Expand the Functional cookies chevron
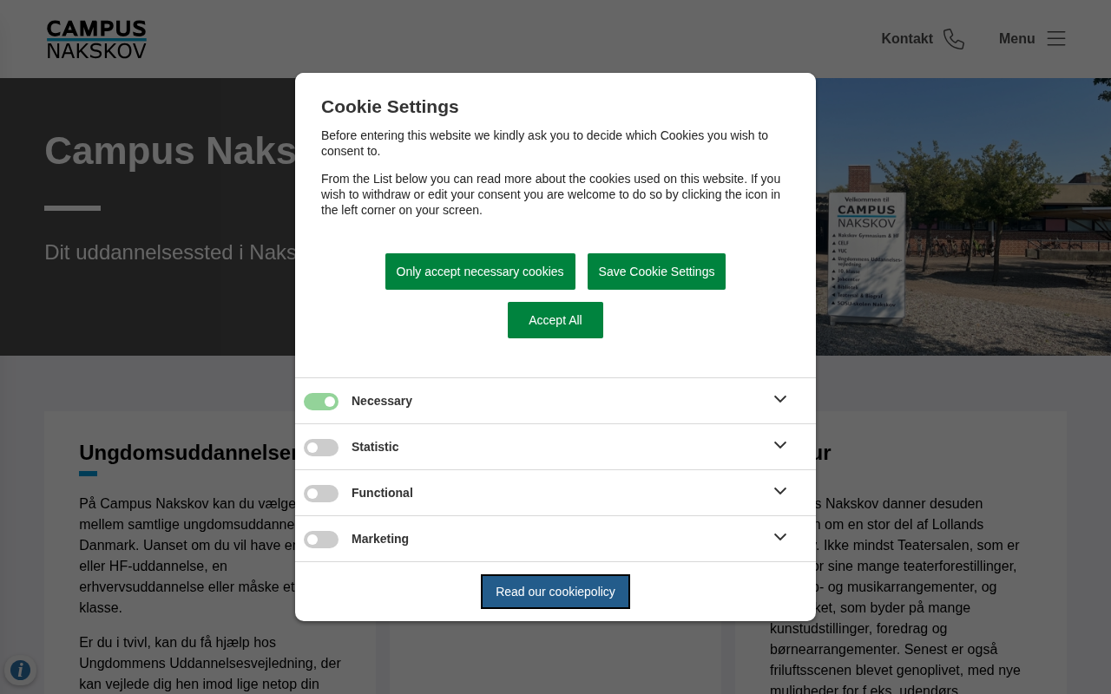The image size is (1111, 694). click(780, 491)
